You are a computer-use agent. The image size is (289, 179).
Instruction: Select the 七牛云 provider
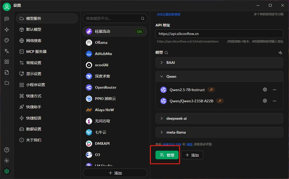pyautogui.click(x=115, y=132)
